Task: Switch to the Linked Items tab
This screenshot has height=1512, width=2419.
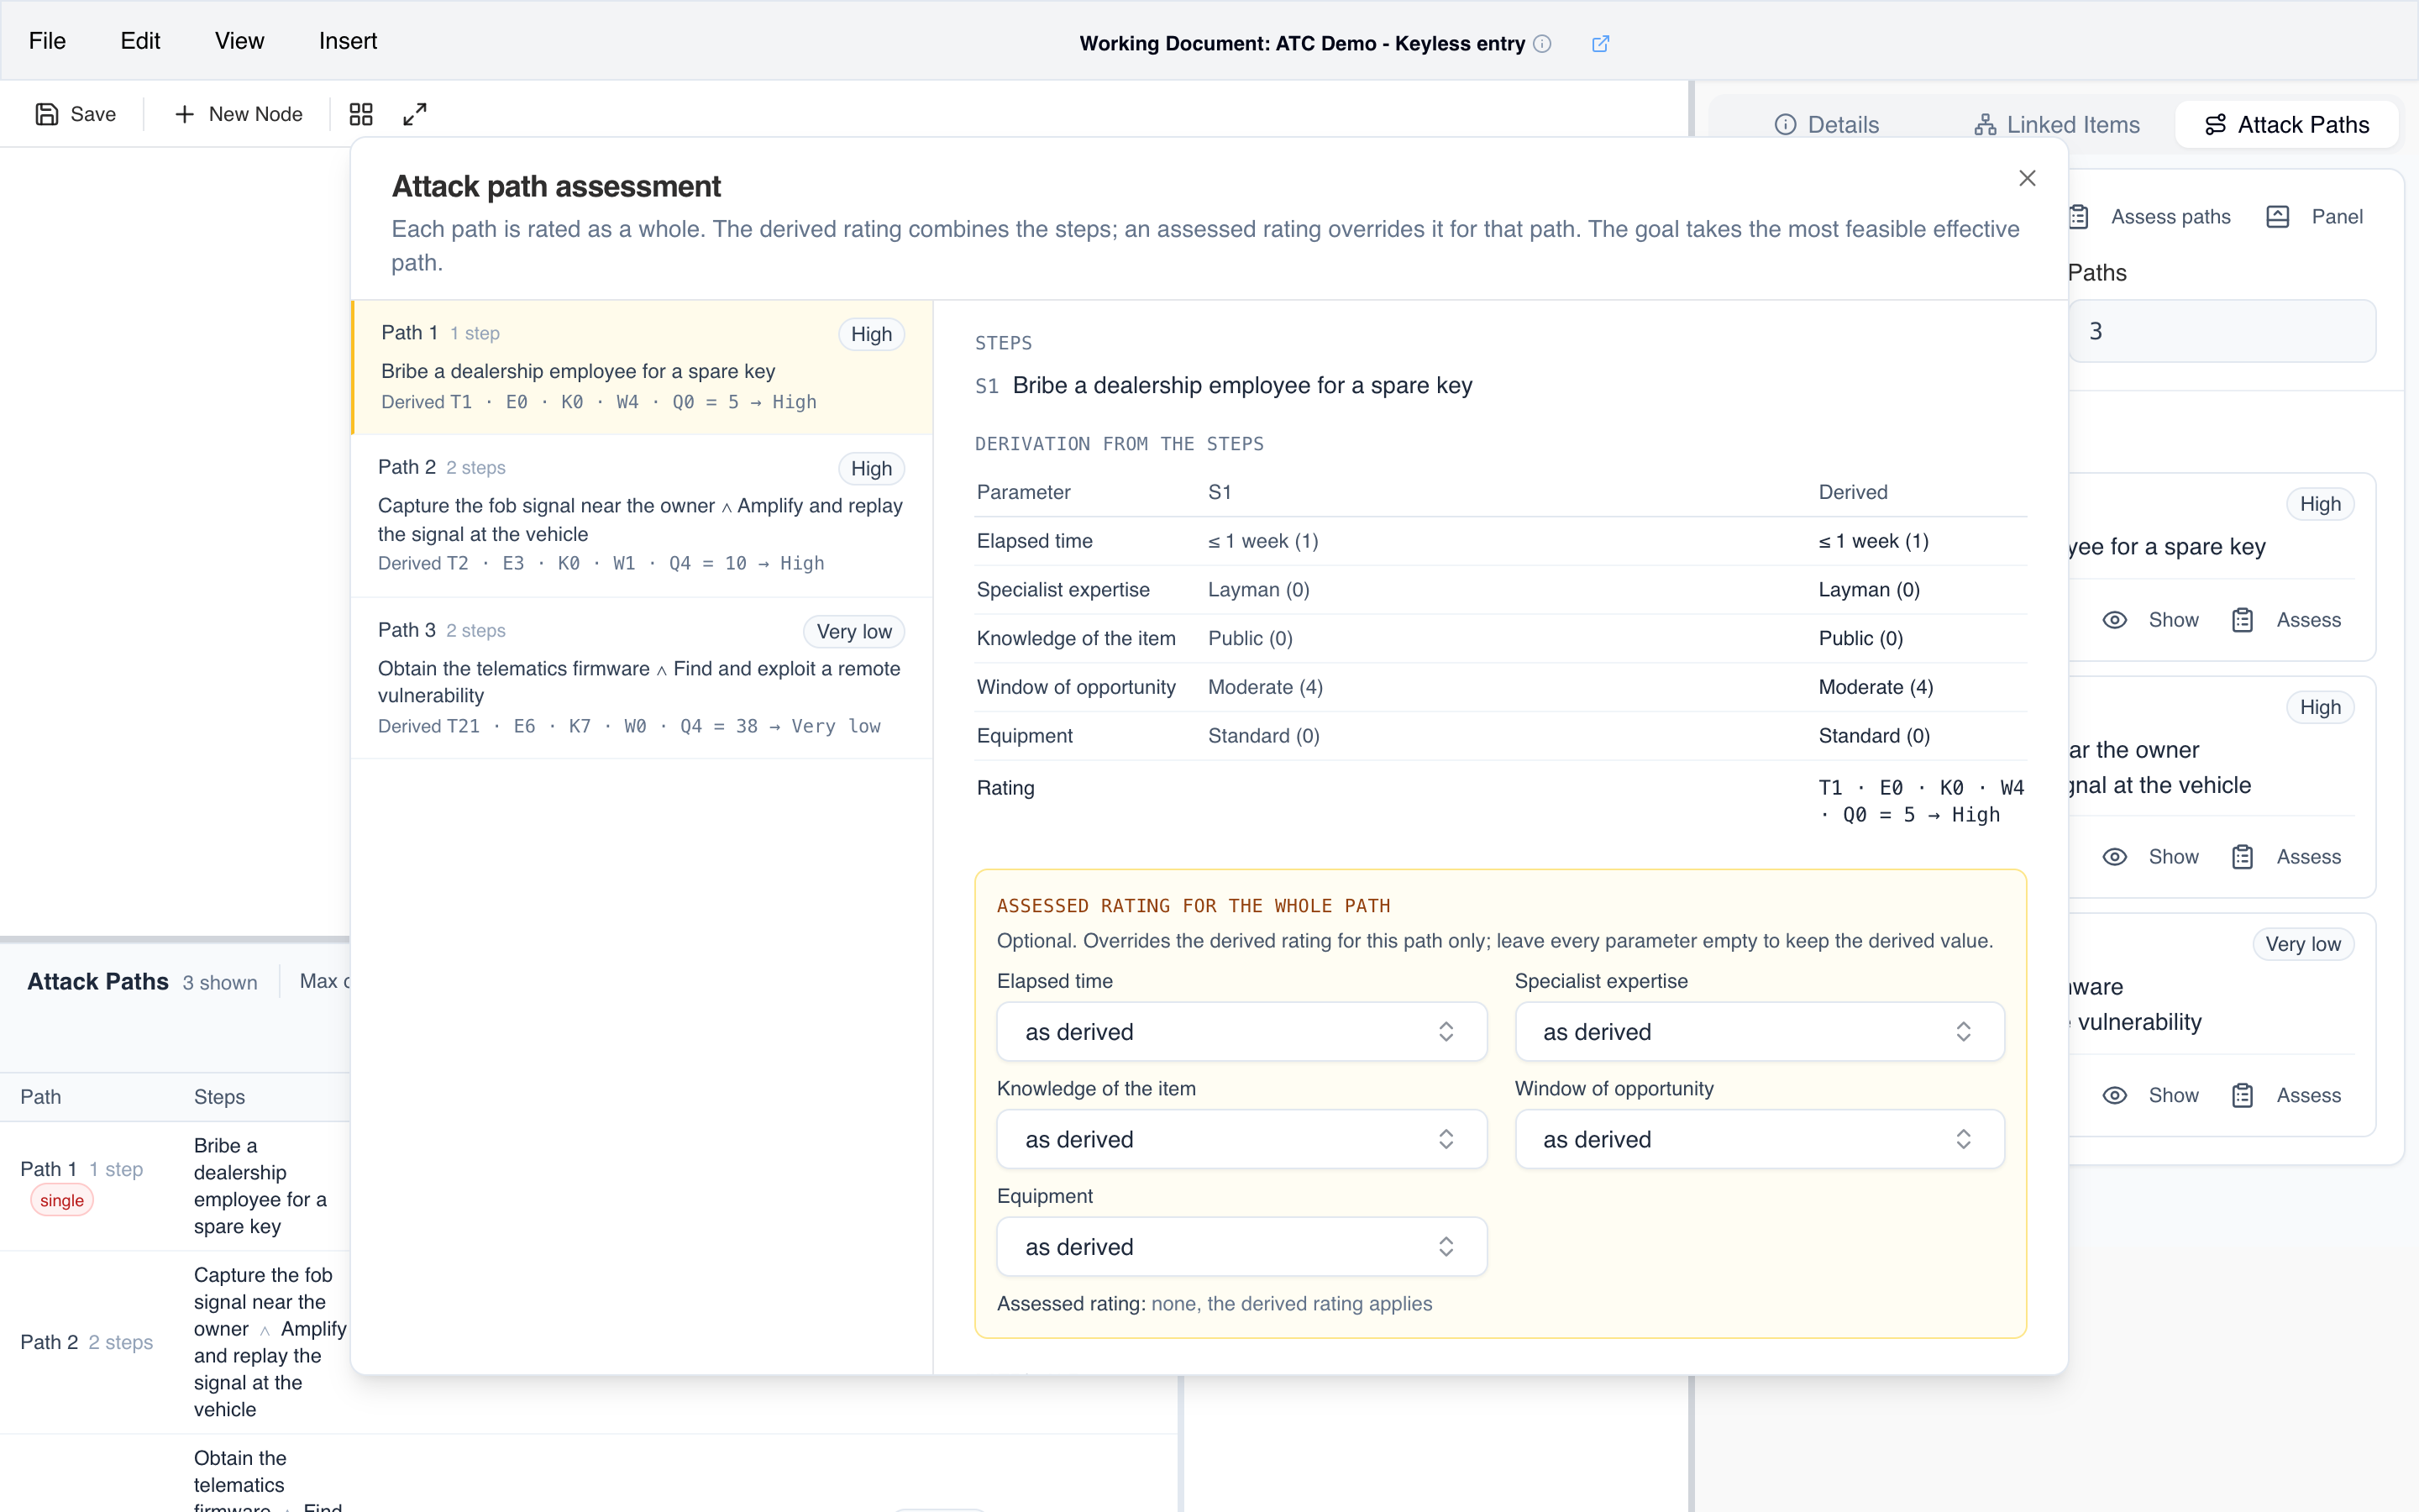Action: [x=2057, y=124]
